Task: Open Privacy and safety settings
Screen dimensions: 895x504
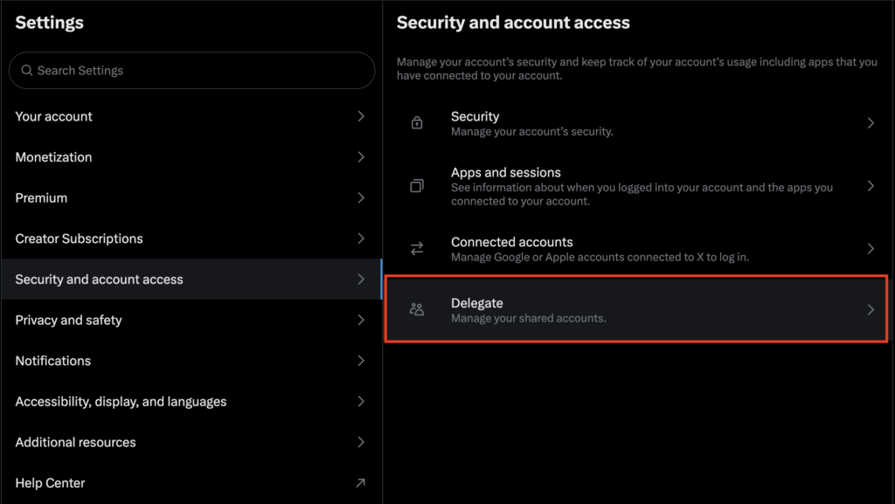Action: (x=69, y=321)
